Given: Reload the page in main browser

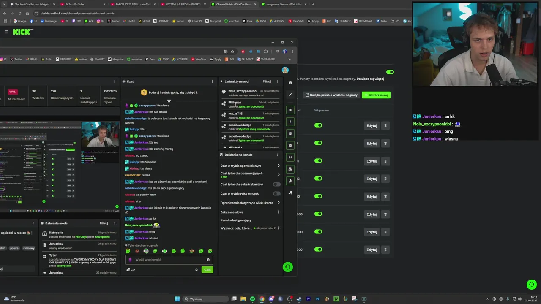Looking at the screenshot, I should [x=20, y=13].
